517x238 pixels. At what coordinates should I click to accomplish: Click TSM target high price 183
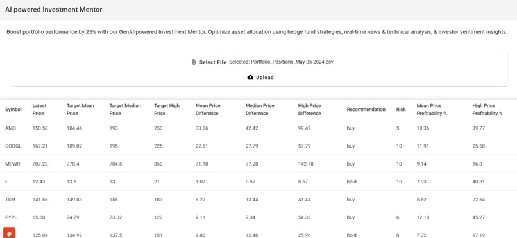(158, 200)
